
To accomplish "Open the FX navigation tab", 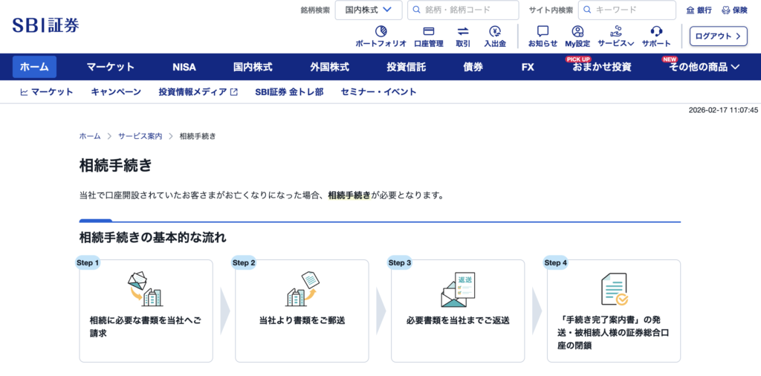I will [x=528, y=67].
